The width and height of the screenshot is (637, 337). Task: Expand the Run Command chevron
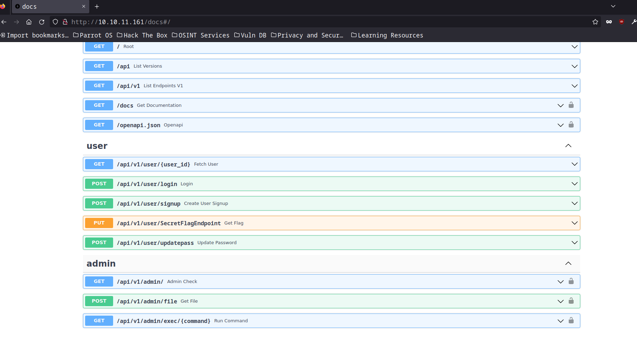click(561, 321)
